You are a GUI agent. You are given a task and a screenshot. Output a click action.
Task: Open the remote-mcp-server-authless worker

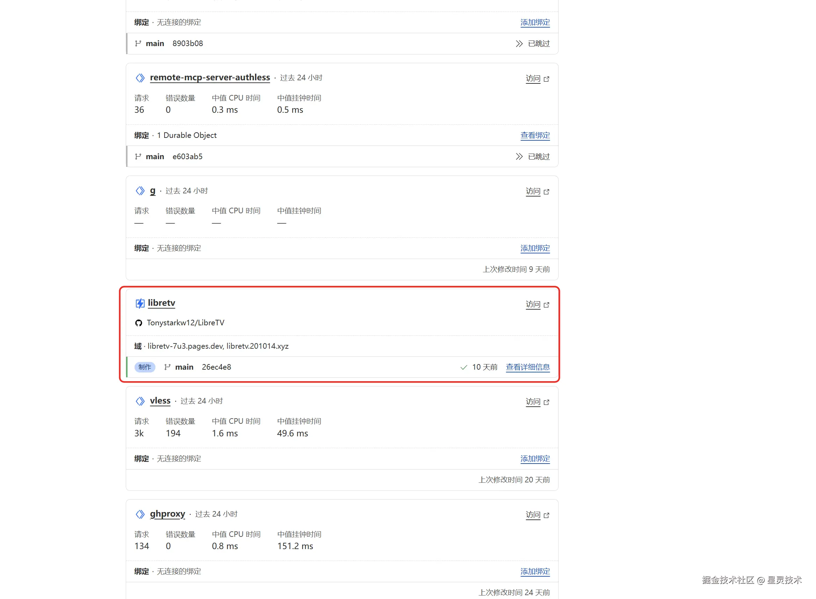[210, 77]
